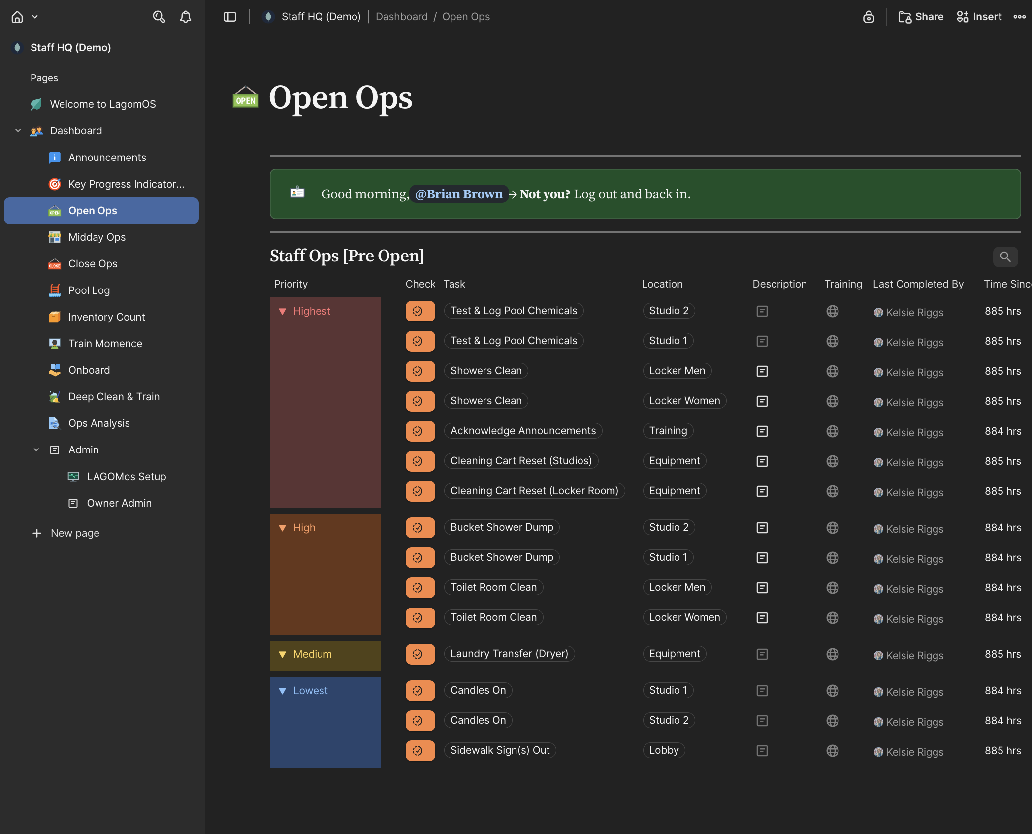The image size is (1032, 834).
Task: Open Close Ops page
Action: point(93,264)
